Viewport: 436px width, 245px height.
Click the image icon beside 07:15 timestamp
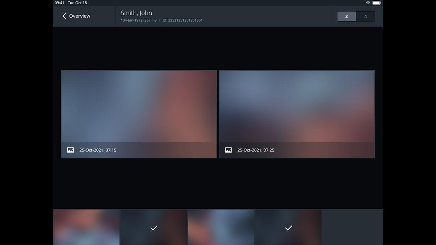[70, 150]
